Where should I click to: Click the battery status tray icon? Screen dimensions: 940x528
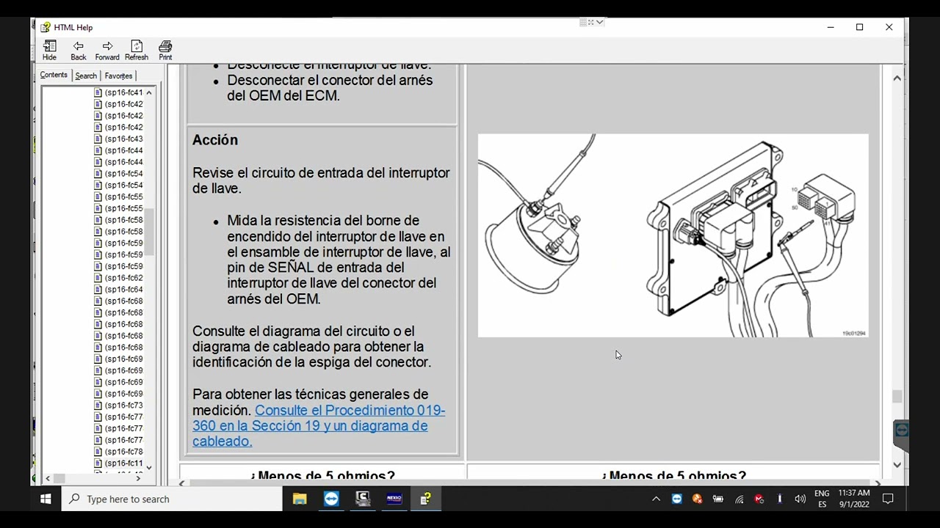click(718, 499)
